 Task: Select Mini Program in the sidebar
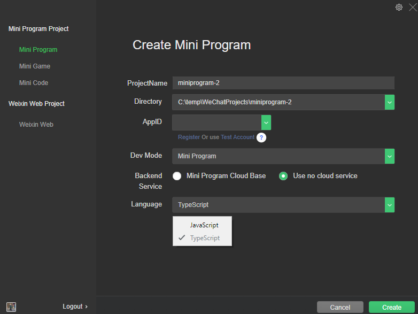(x=38, y=50)
